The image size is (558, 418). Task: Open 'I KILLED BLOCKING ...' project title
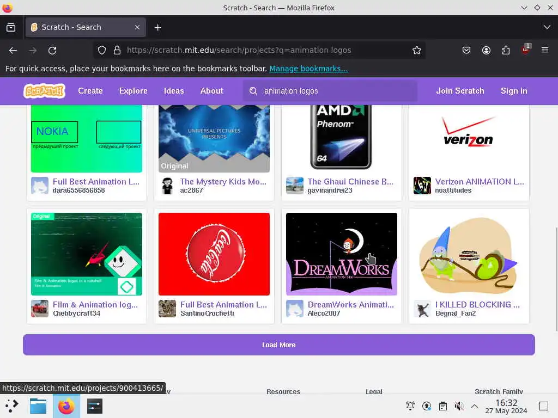[x=477, y=305]
